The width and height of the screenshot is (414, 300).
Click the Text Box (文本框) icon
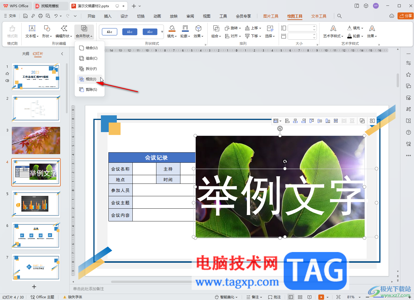point(32,28)
